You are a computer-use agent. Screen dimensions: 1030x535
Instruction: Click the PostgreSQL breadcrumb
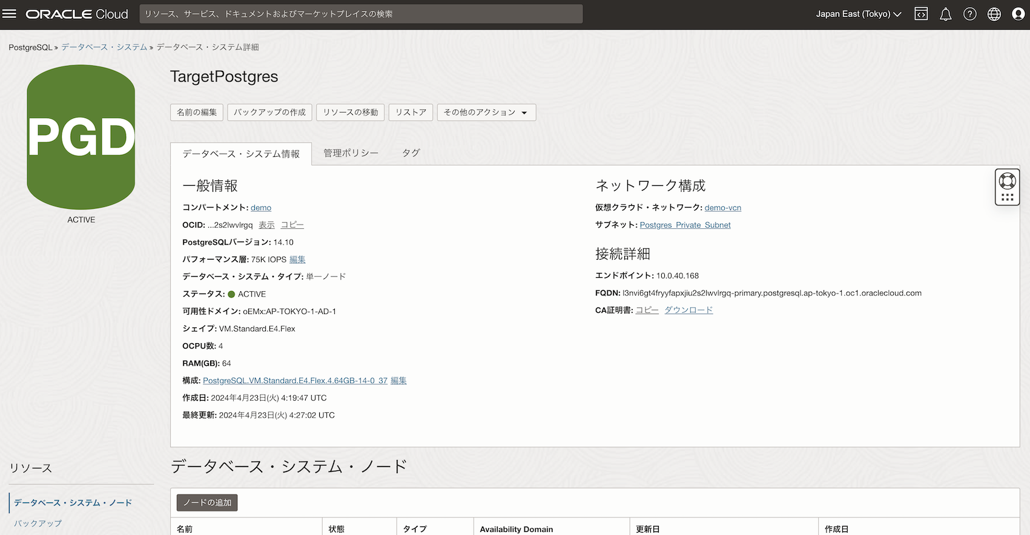30,47
